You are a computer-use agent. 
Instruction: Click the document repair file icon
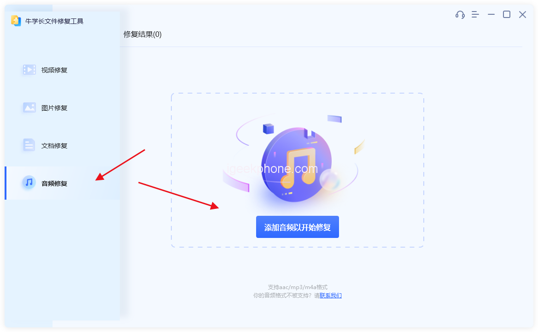pos(29,145)
